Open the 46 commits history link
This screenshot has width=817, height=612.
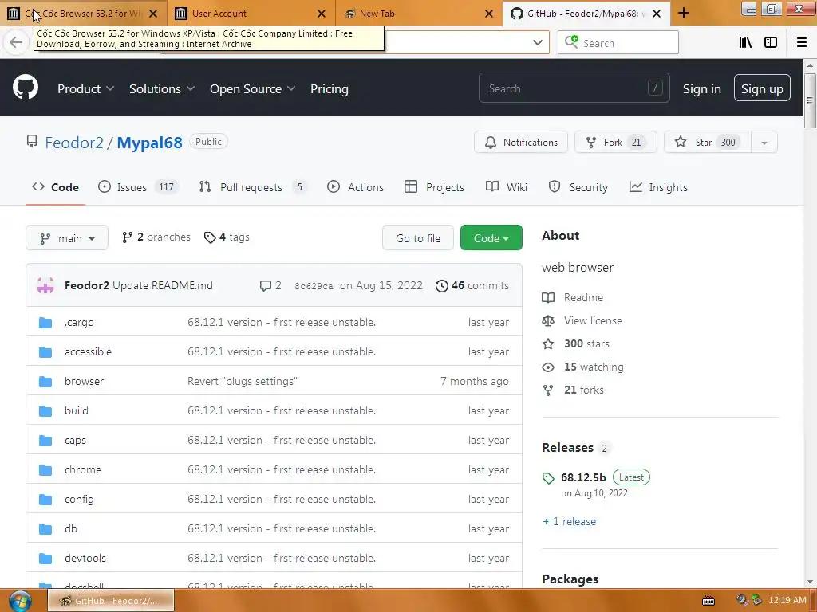472,286
